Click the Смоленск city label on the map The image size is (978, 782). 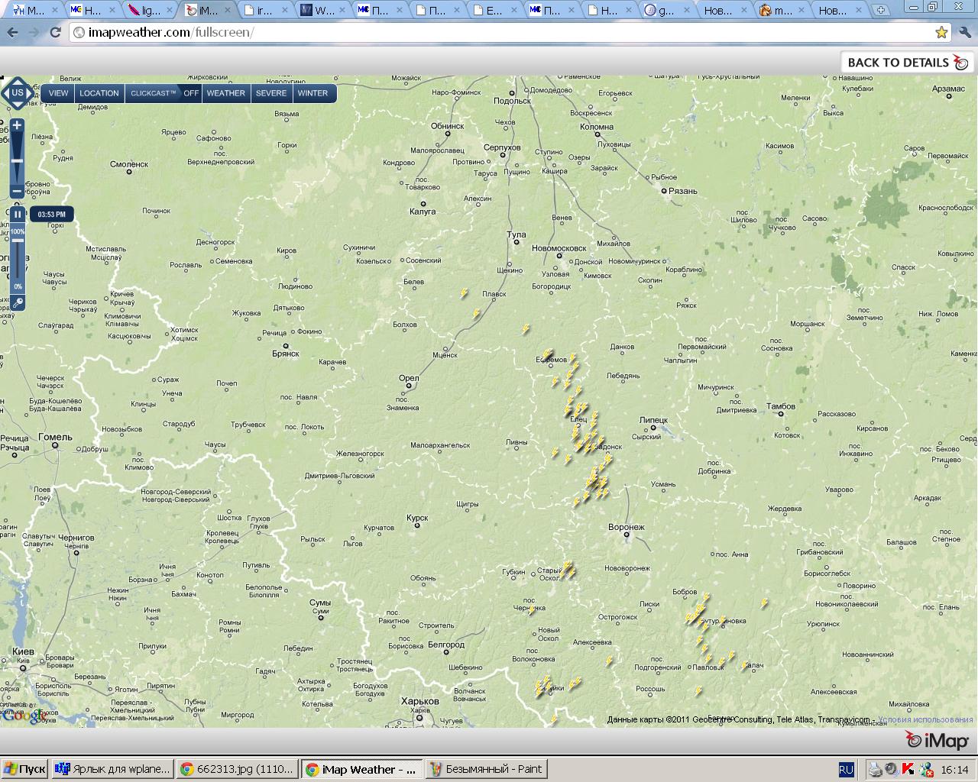click(129, 163)
